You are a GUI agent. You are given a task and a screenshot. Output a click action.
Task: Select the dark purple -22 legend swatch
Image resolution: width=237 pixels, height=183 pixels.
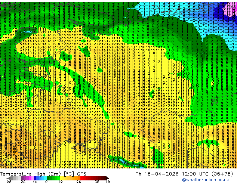click(x=22, y=178)
